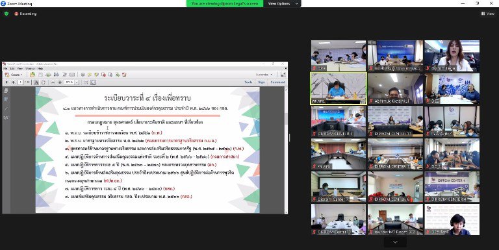Click the Highlight text icon
This screenshot has width=499, height=250.
[96, 75]
